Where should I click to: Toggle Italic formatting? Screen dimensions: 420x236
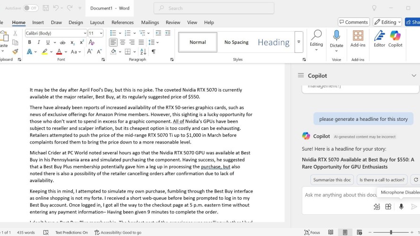point(39,42)
